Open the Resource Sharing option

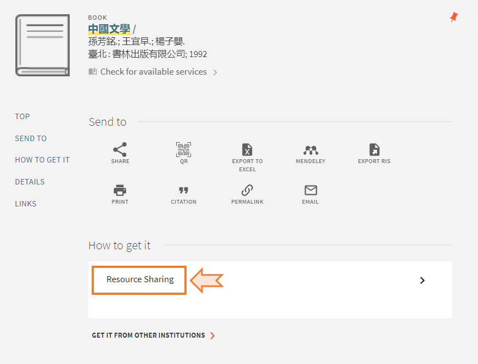point(140,279)
